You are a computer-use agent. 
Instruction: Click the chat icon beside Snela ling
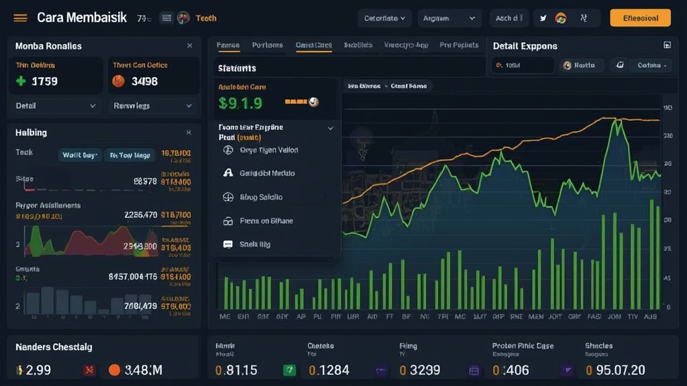tap(227, 245)
